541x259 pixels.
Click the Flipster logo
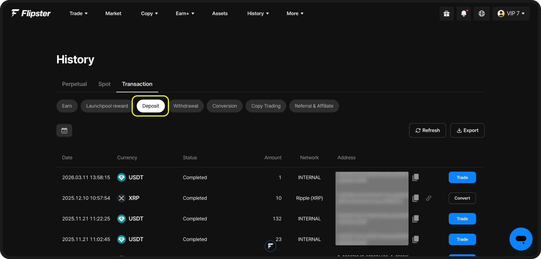pos(31,13)
